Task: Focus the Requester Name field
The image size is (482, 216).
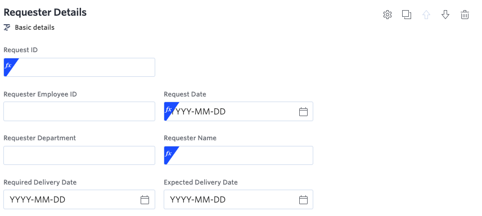Action: coord(238,155)
